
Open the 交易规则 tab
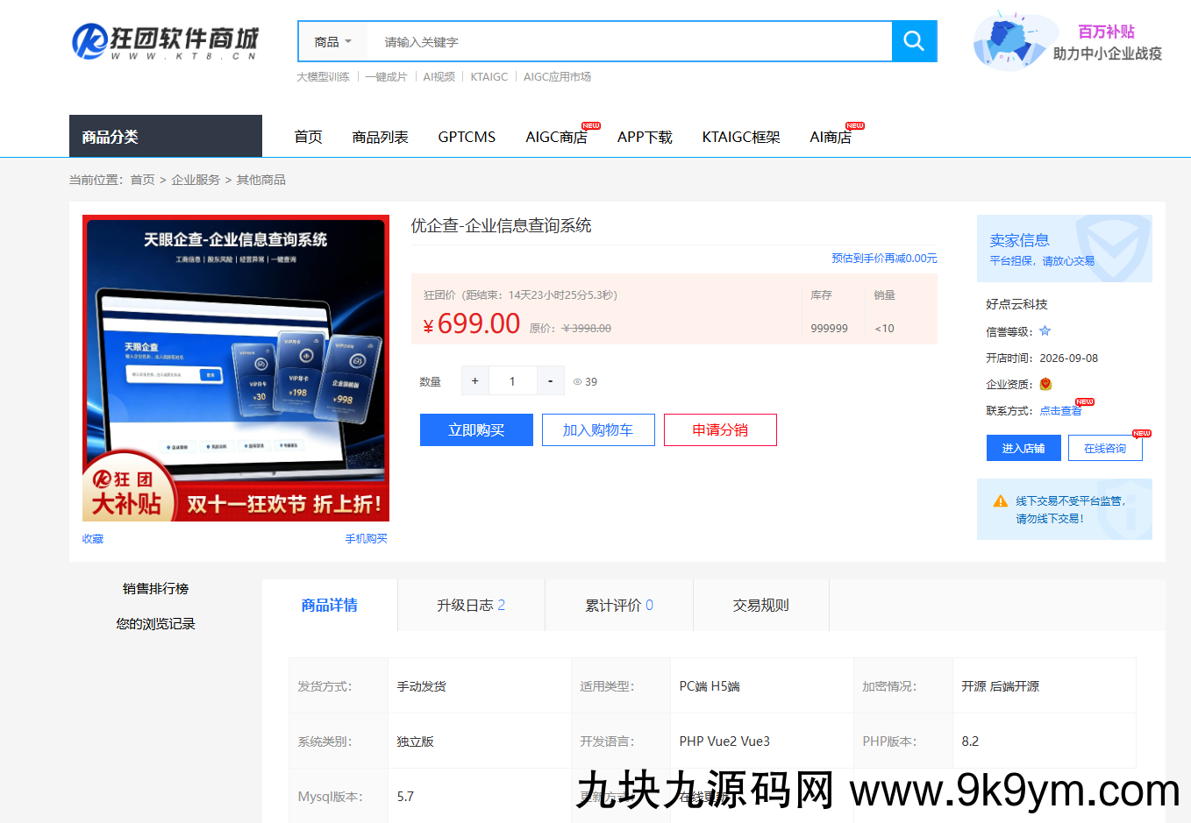click(761, 605)
